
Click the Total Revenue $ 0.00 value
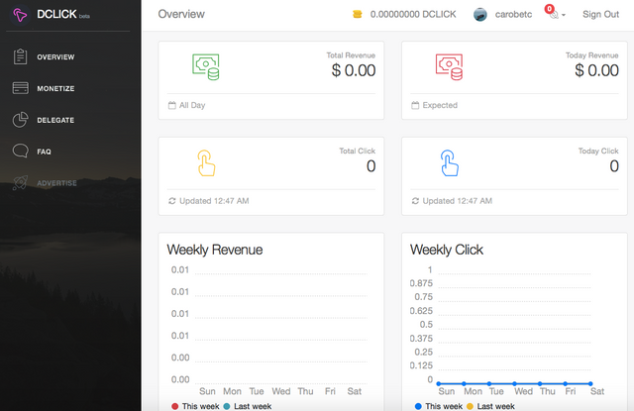pos(354,70)
